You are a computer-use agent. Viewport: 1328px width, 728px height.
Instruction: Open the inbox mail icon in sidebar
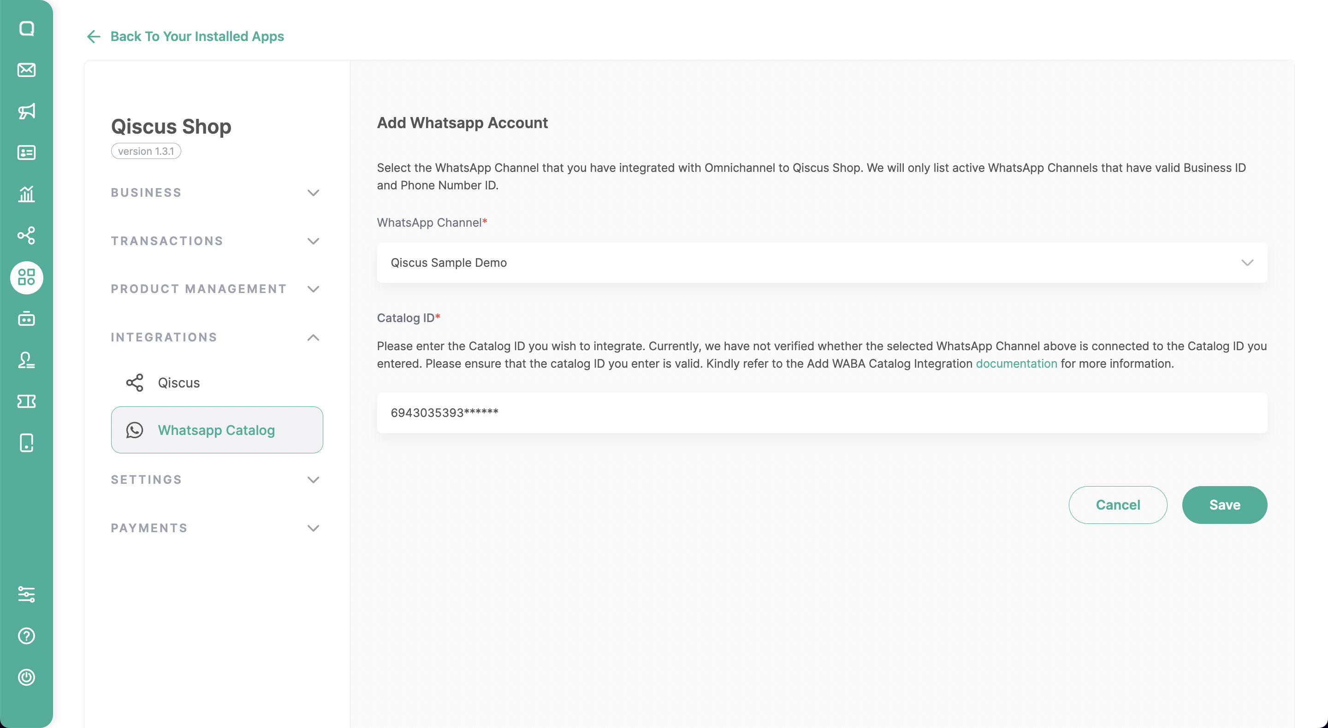point(26,70)
